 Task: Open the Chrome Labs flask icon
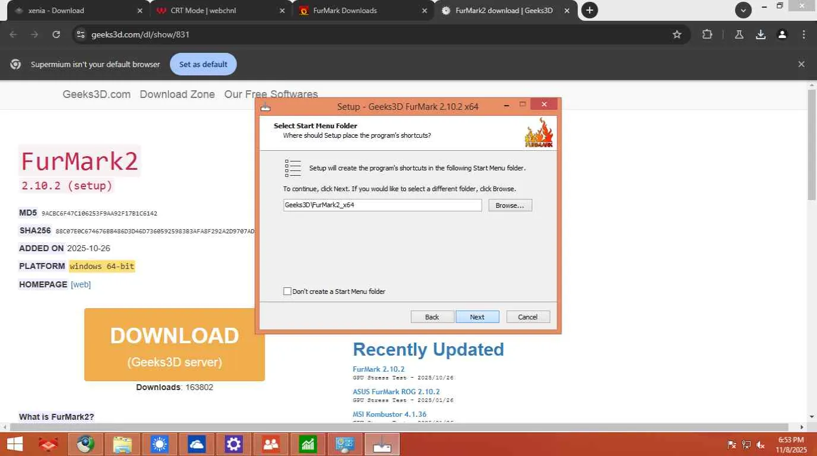point(739,34)
